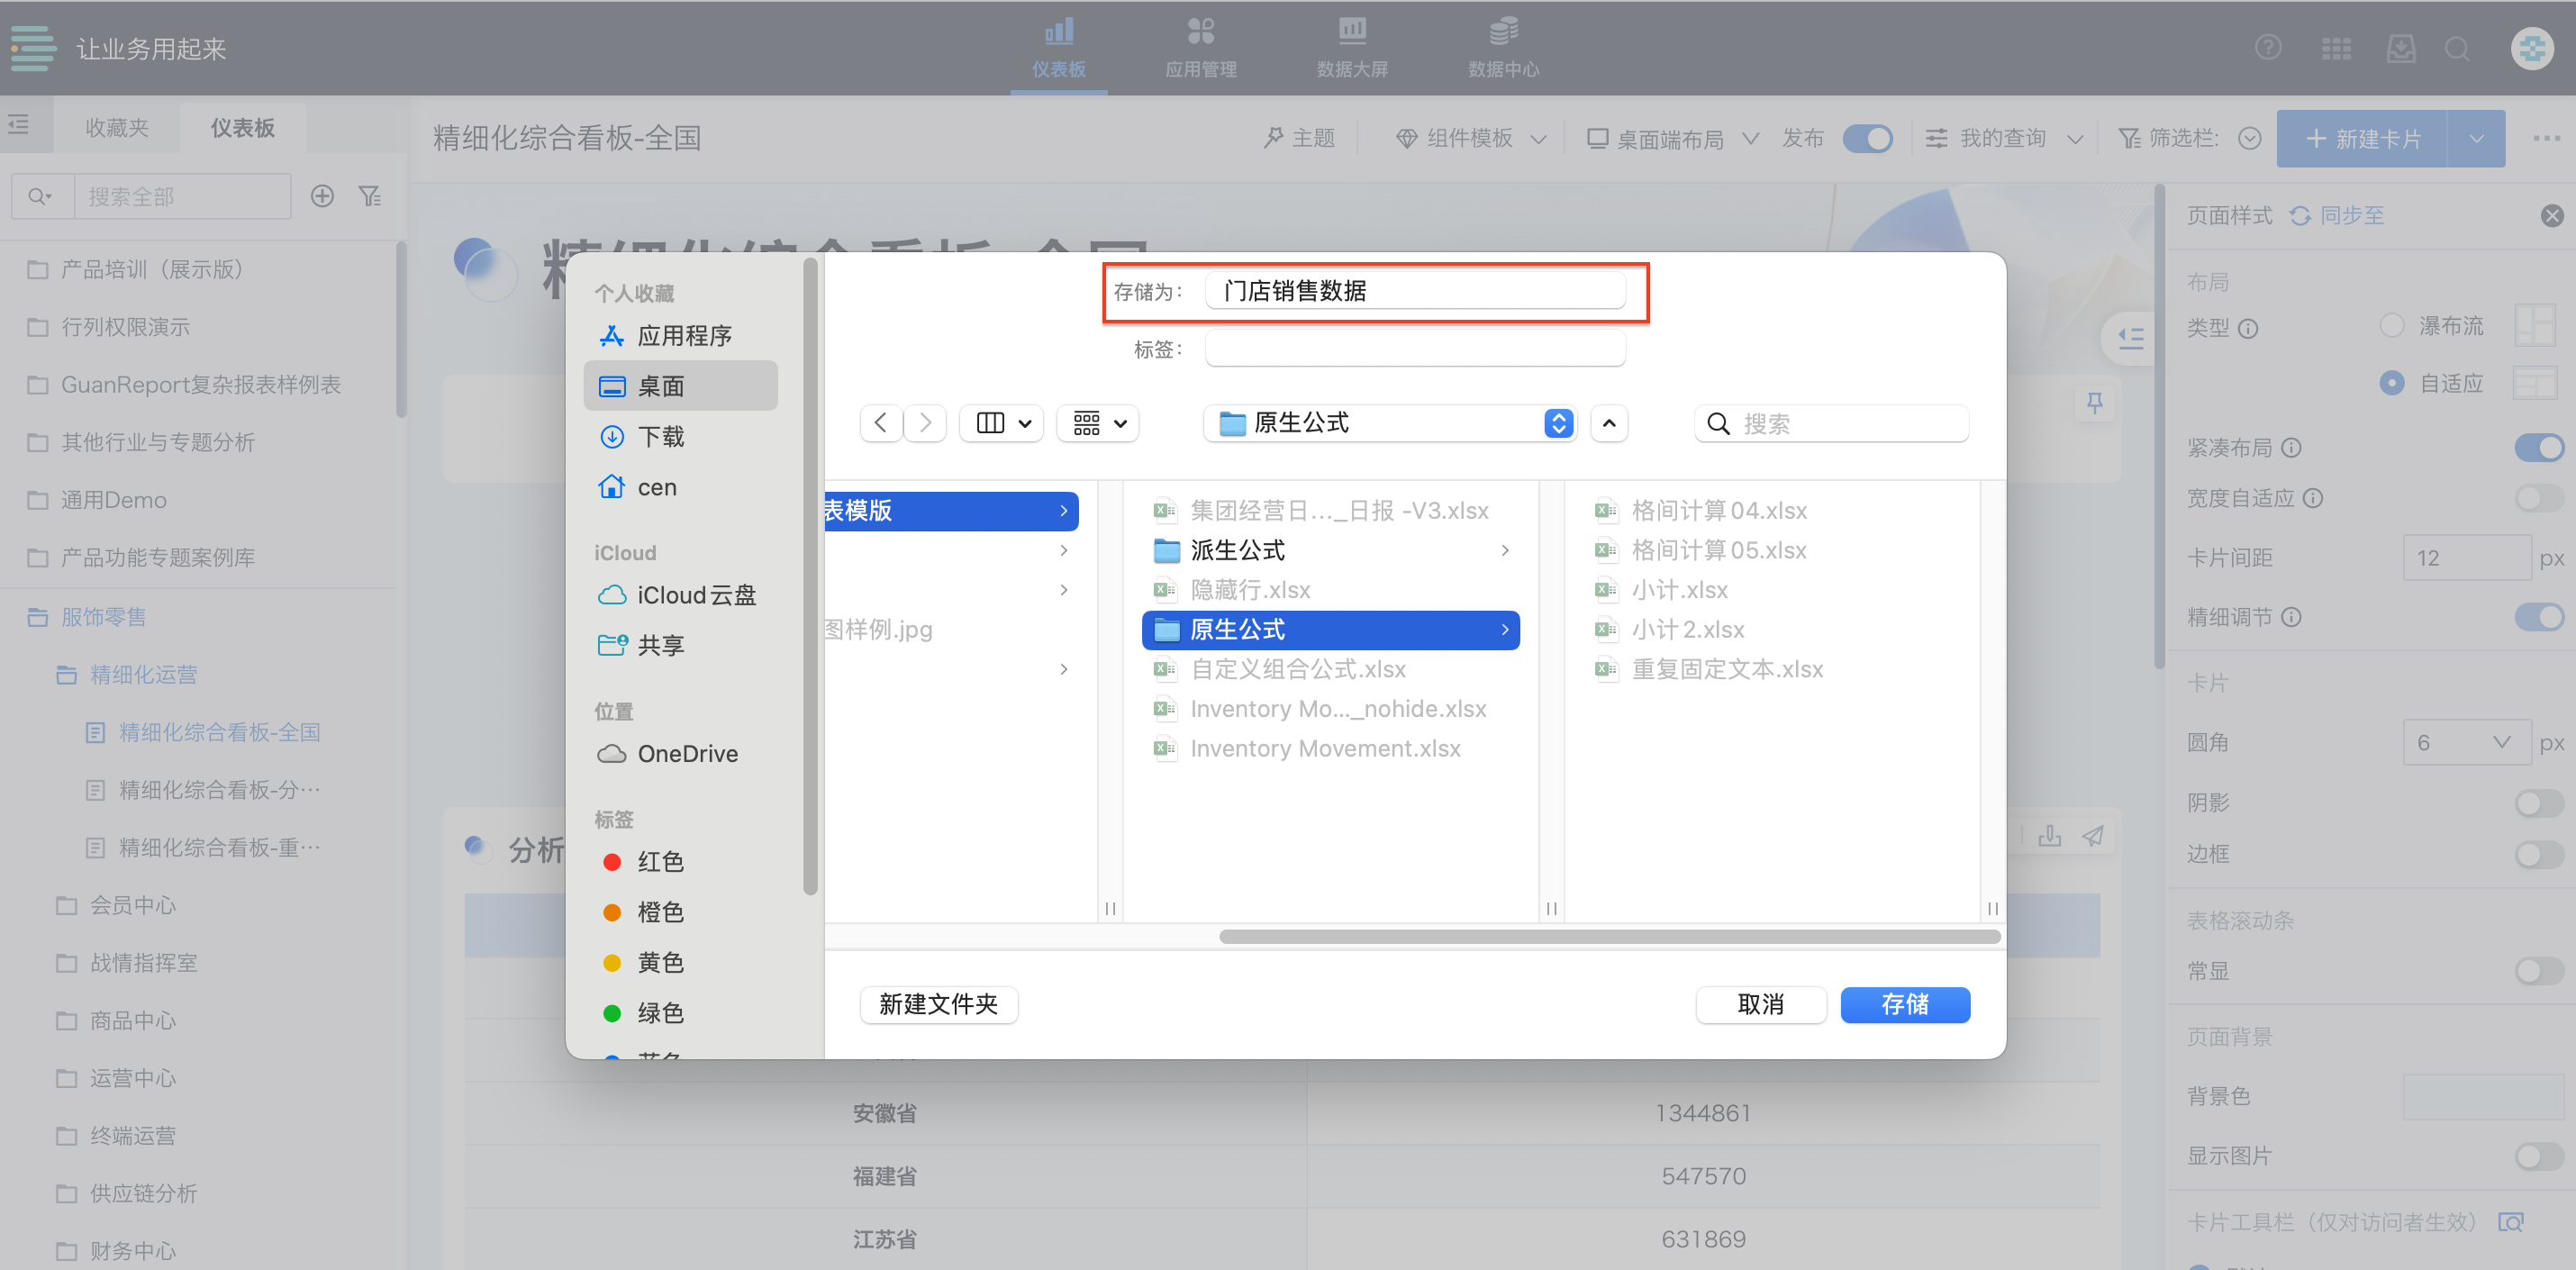Screen dimensions: 2576x1270
Task: Open the 我的查询 dropdown
Action: click(2004, 138)
